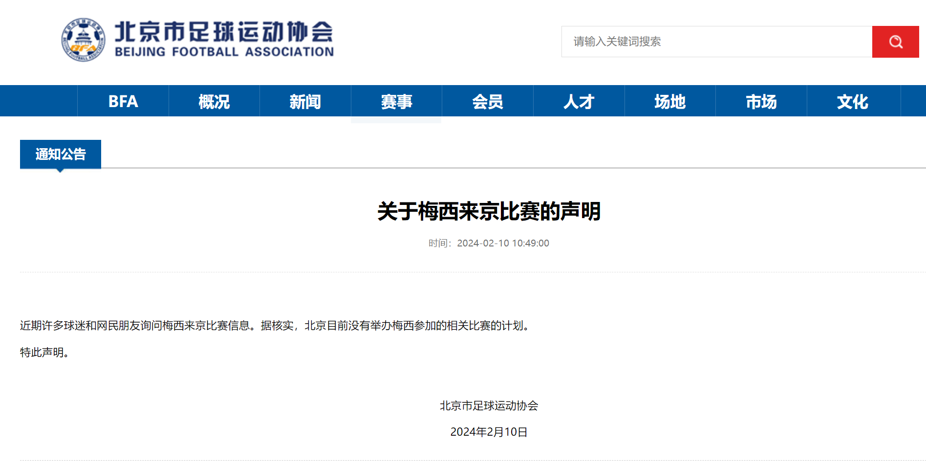
Task: Click the Beijing Football Association emblem logo
Action: (x=83, y=40)
